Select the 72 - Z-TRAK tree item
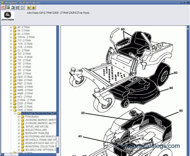 click(24, 50)
